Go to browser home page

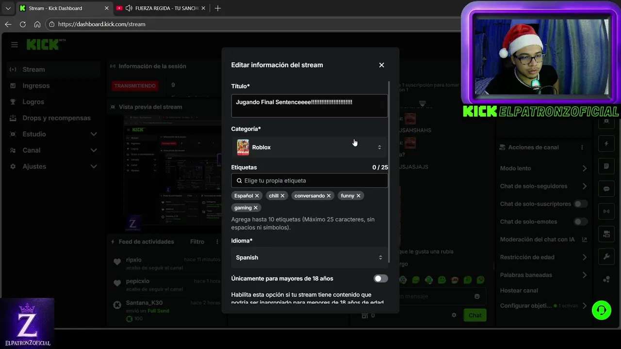[37, 24]
